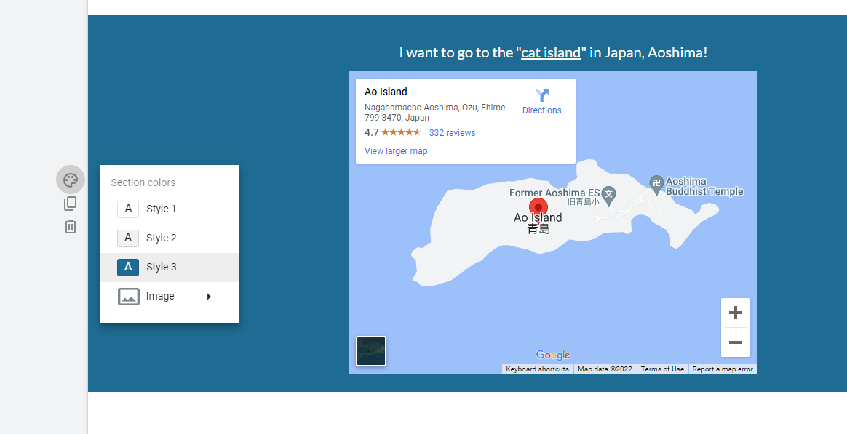Switch to satellite view thumbnail

pyautogui.click(x=371, y=351)
